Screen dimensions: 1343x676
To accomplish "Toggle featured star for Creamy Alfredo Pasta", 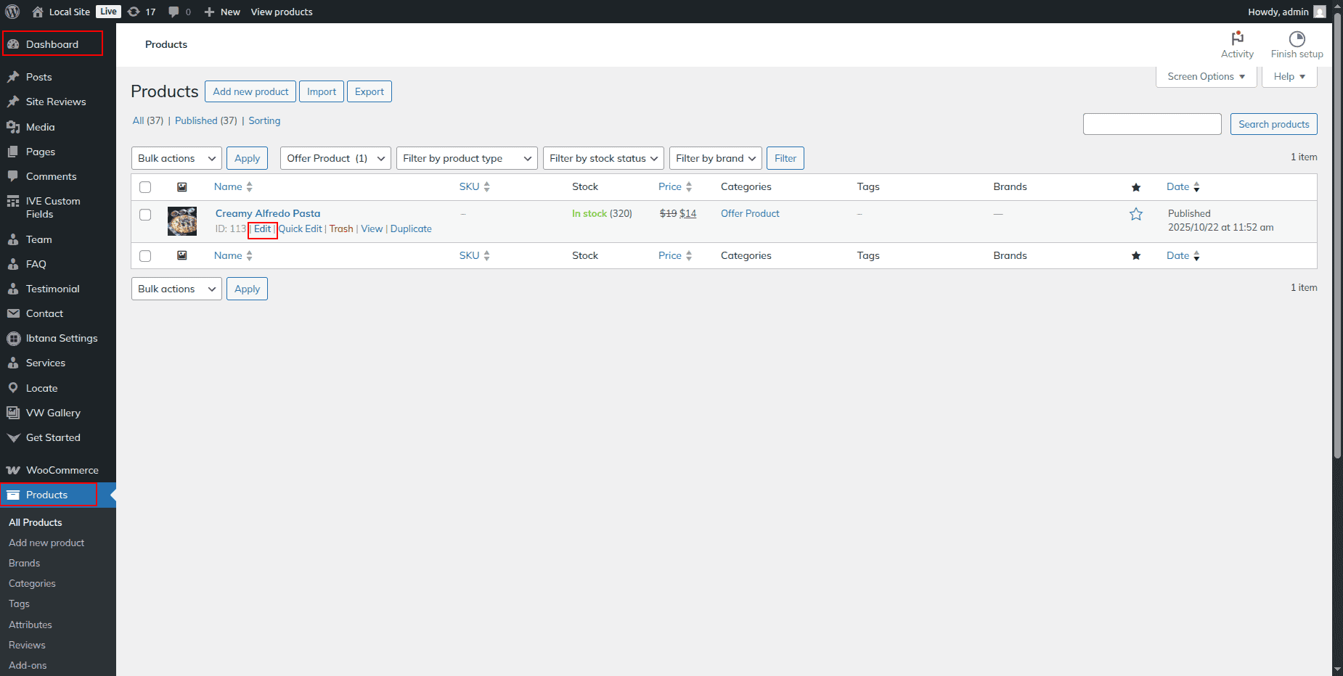I will 1136,214.
